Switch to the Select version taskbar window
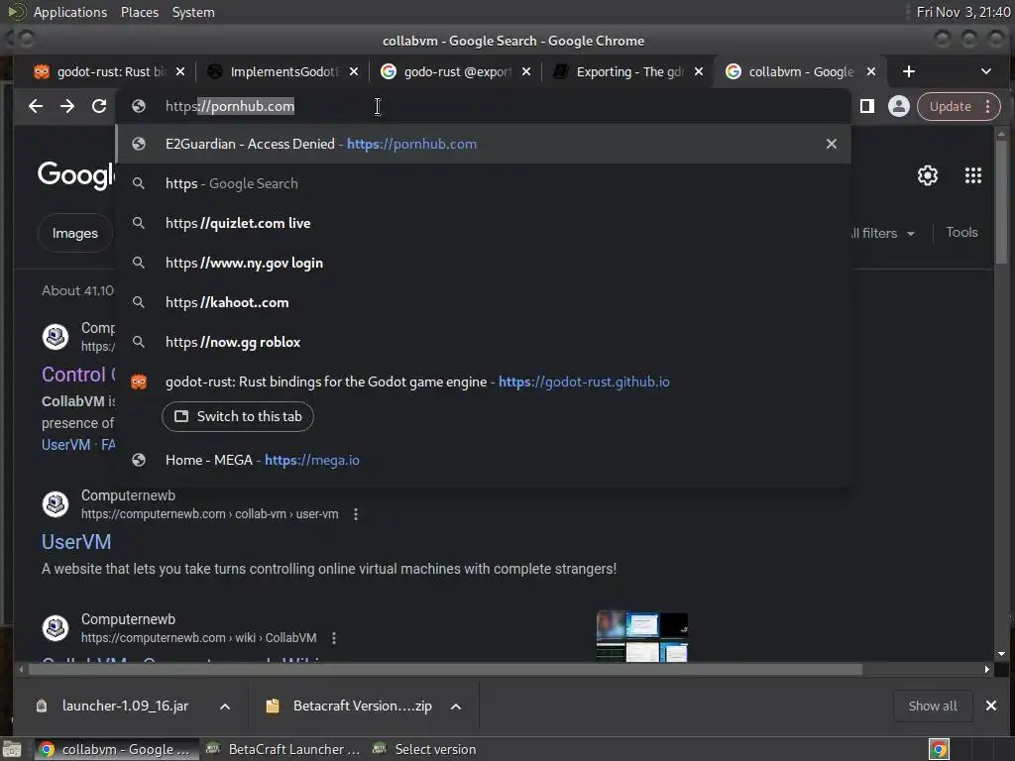This screenshot has width=1015, height=761. click(425, 749)
